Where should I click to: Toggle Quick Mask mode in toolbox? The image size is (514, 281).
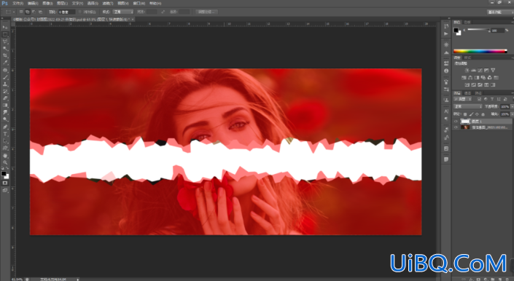[5, 183]
